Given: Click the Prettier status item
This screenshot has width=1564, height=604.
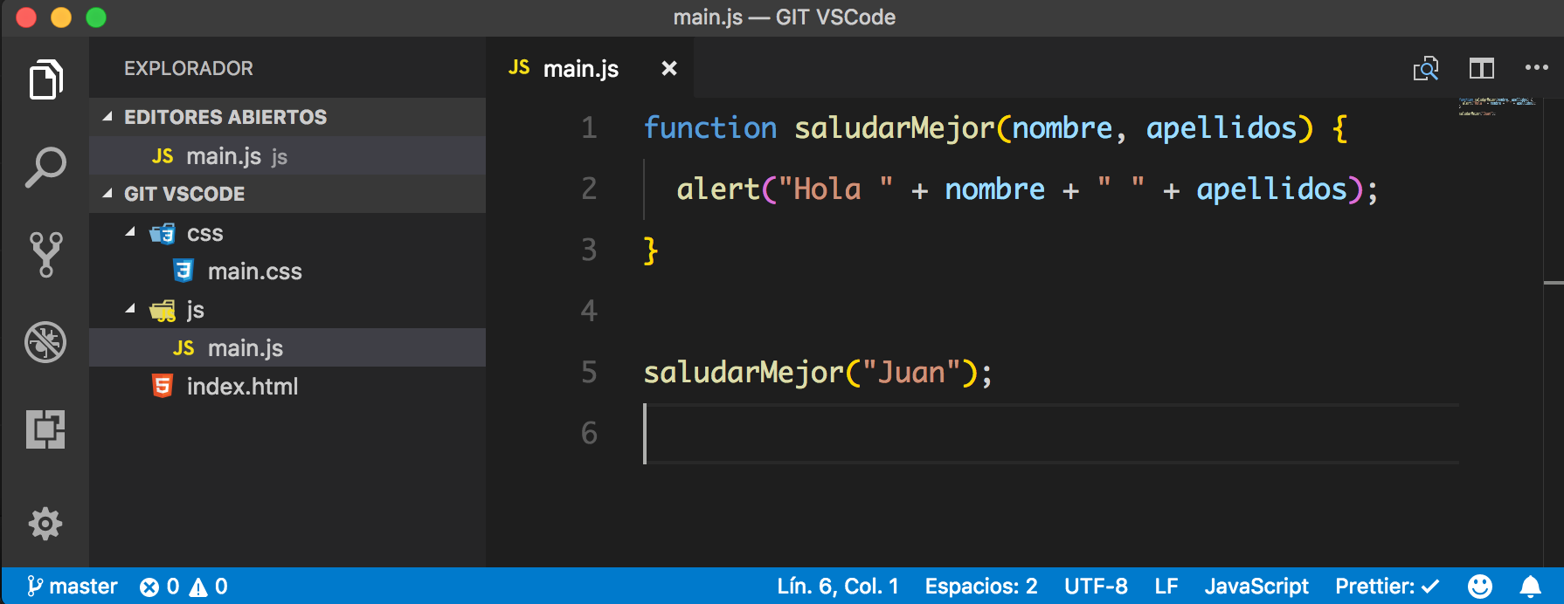Looking at the screenshot, I should 1388,587.
